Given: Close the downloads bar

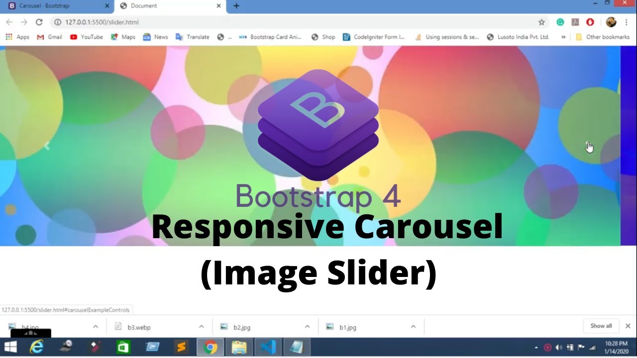Looking at the screenshot, I should 628,326.
